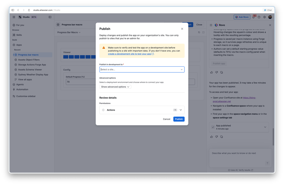Open Sydney Weather Display App

point(33,75)
